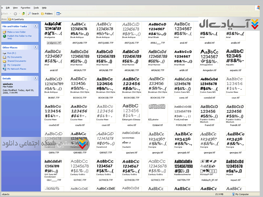
Task: Open My Documents from Other Places
Action: [x=14, y=57]
